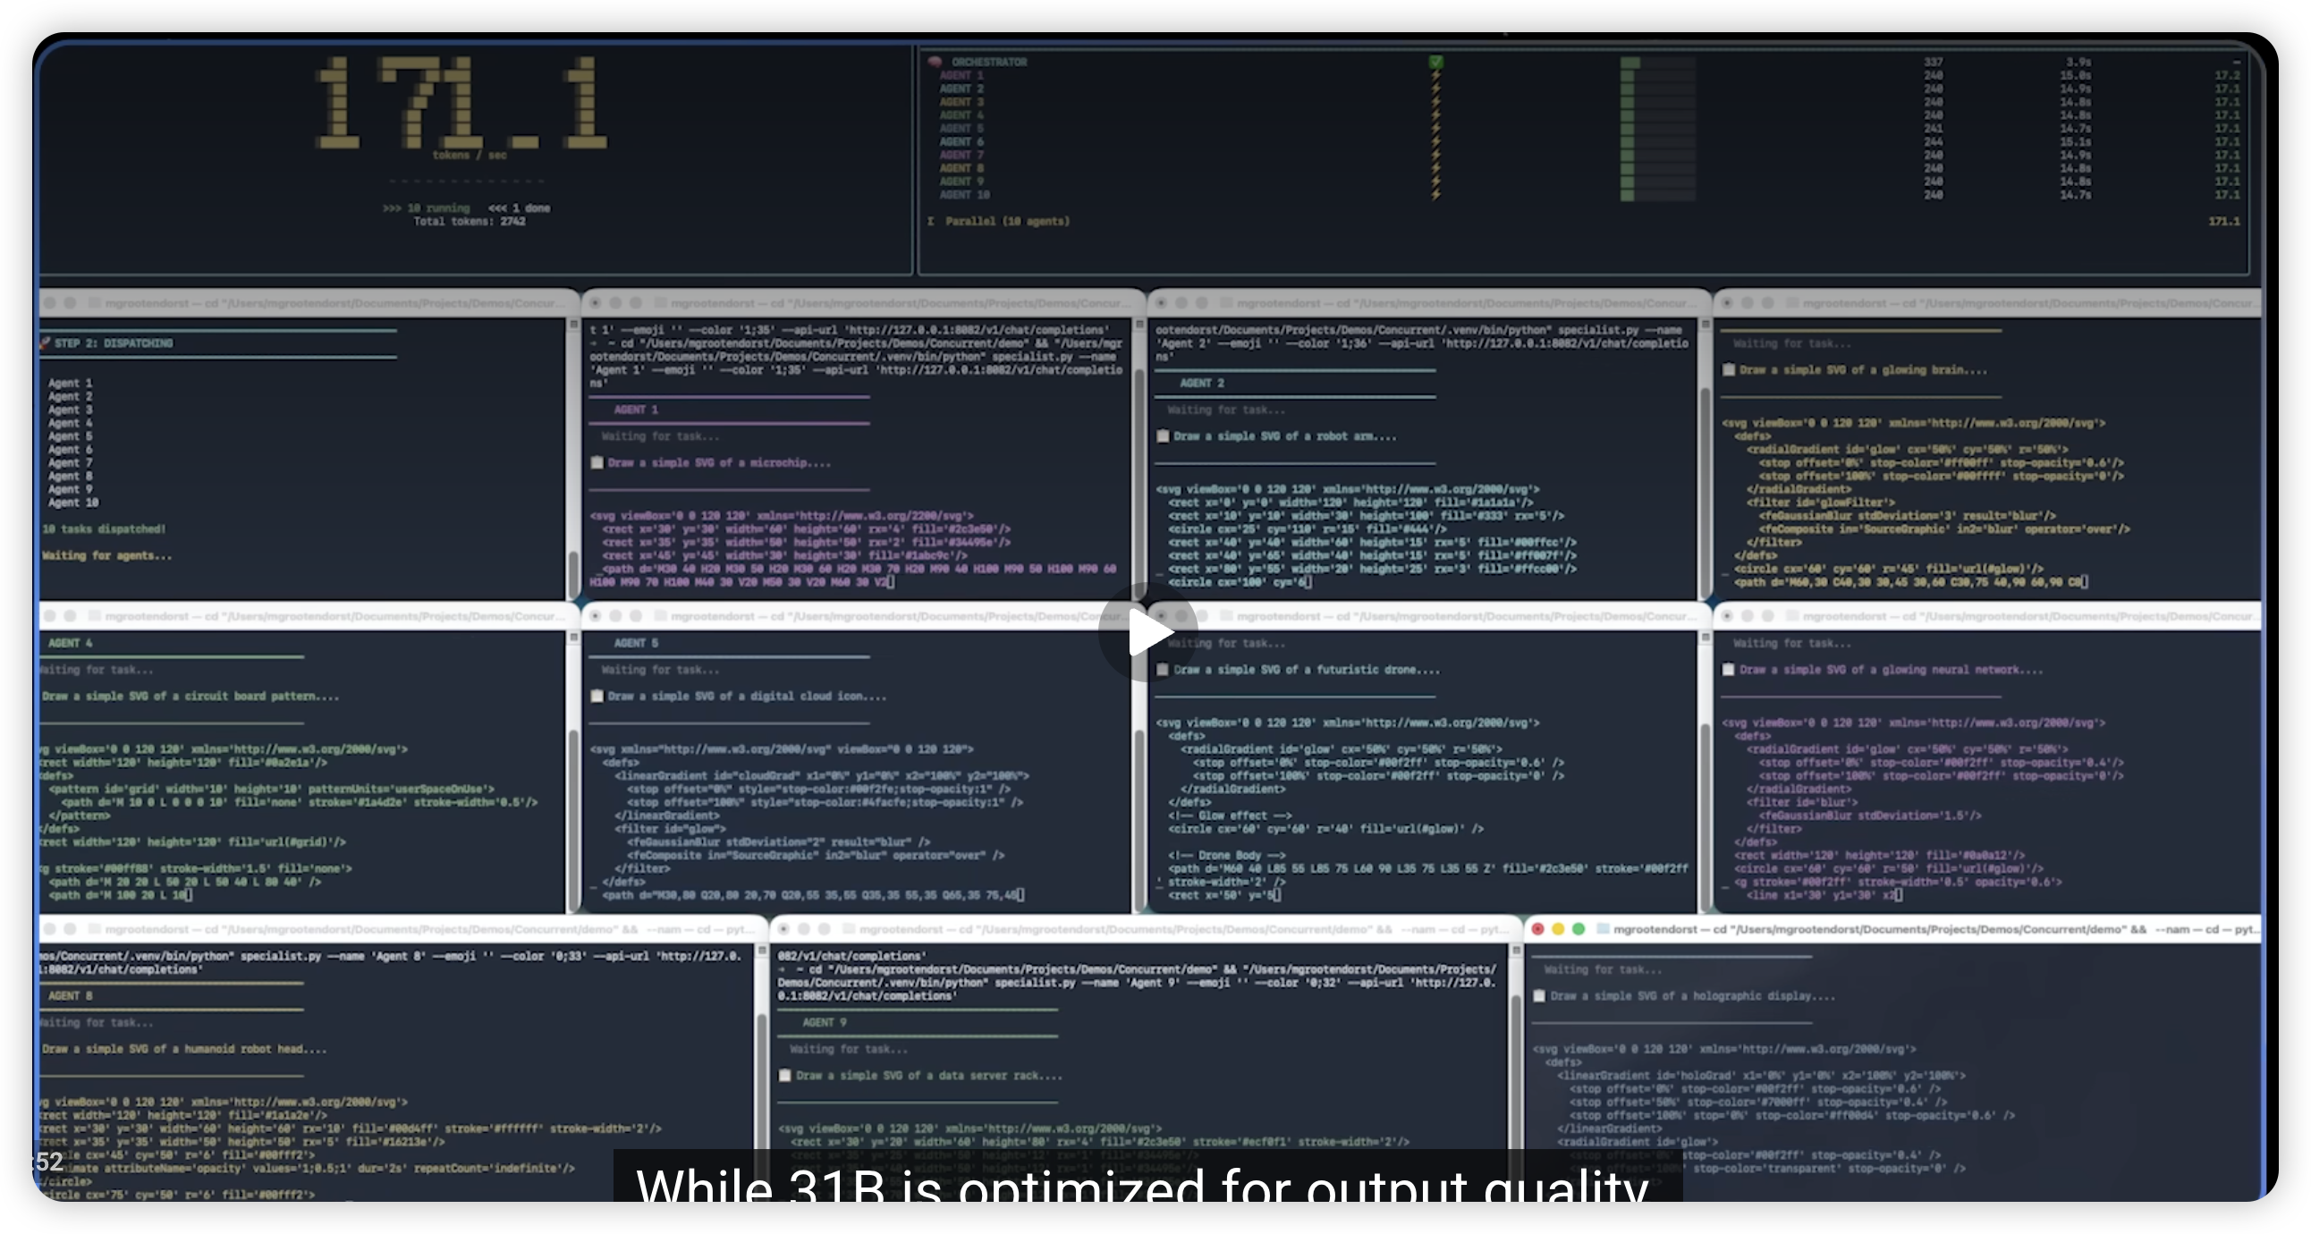The width and height of the screenshot is (2311, 1234).
Task: Click the clipboard icon beside the robot arm task
Action: click(1164, 435)
